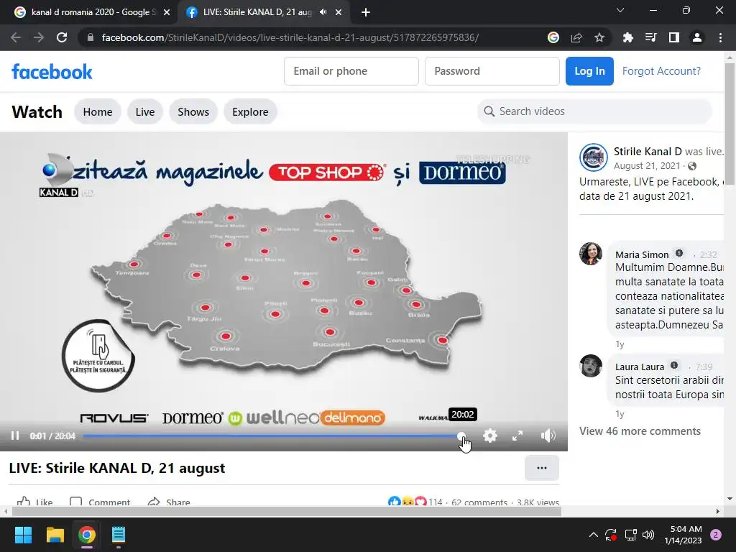
Task: Open Maria Simon's name link
Action: tap(642, 254)
